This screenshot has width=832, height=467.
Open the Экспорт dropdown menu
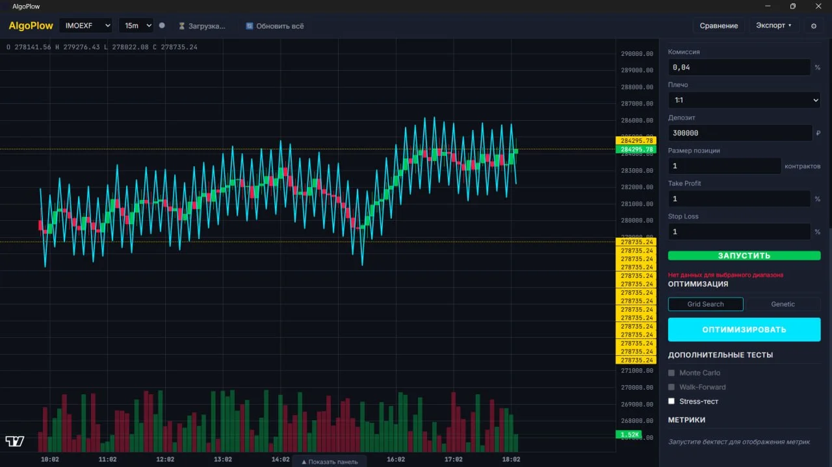[x=774, y=26]
